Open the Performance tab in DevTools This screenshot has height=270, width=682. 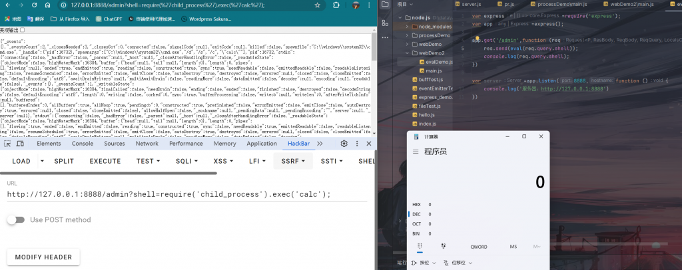coord(186,144)
